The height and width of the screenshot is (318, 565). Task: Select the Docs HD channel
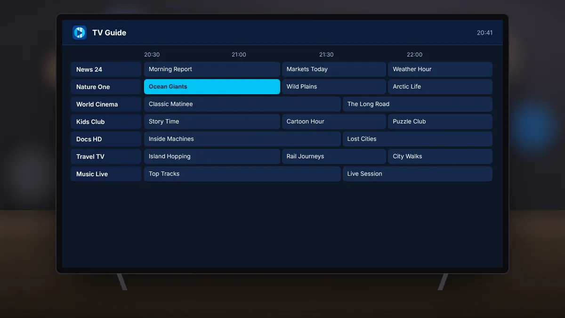106,139
